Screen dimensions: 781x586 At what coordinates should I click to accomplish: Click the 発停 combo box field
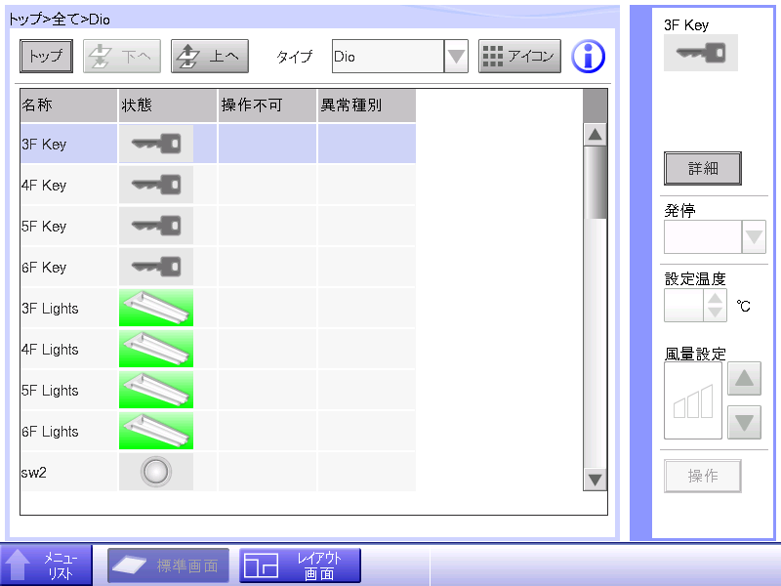tap(703, 237)
